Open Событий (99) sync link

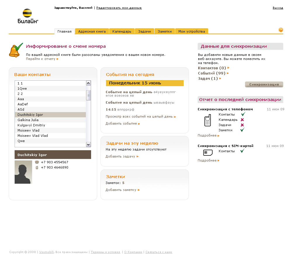tap(213, 73)
